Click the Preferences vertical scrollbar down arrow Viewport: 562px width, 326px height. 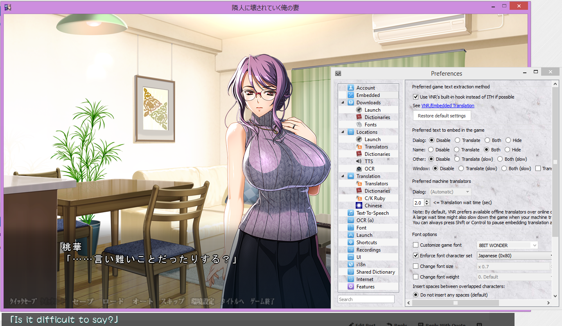555,296
